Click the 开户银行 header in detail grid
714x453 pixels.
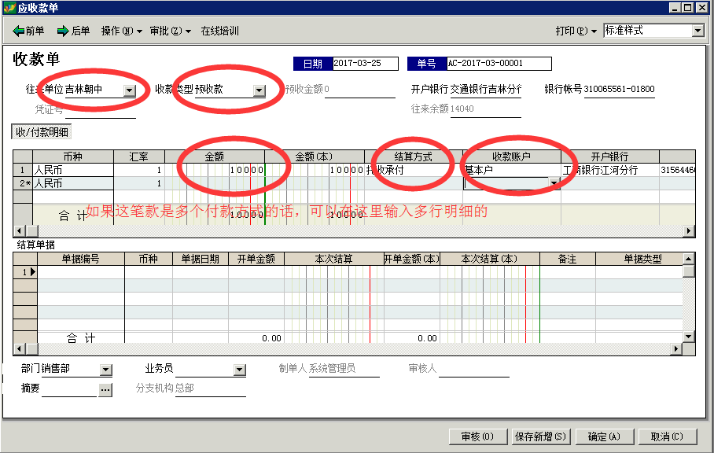click(610, 157)
